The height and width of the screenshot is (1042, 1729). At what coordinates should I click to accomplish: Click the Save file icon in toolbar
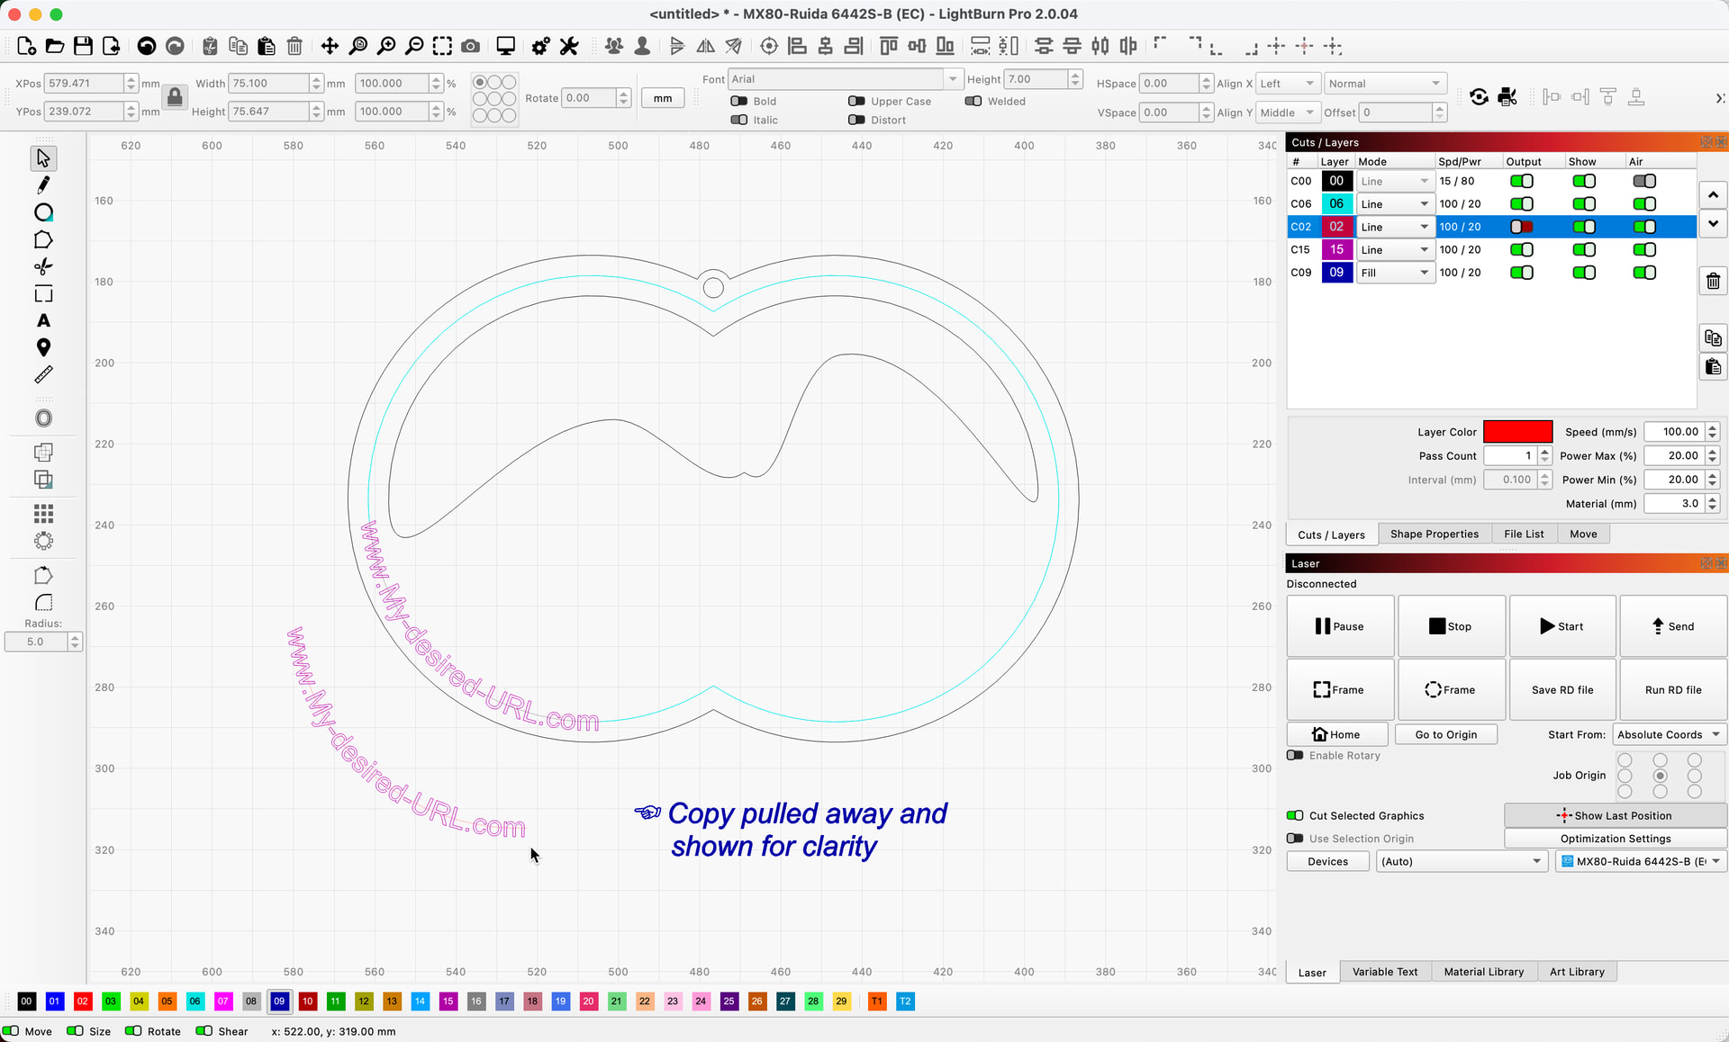point(83,46)
